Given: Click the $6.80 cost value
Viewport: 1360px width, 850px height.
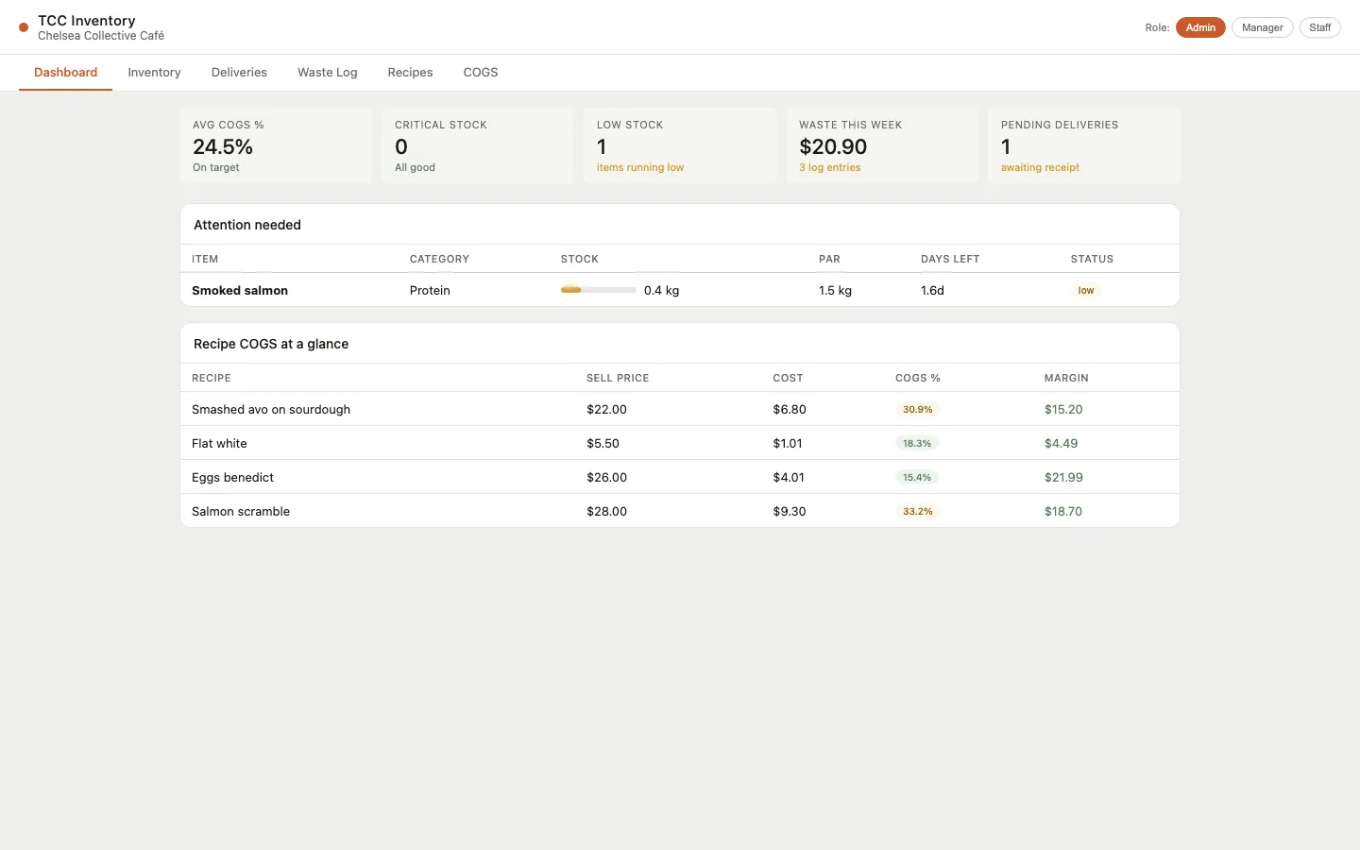Looking at the screenshot, I should pyautogui.click(x=790, y=409).
